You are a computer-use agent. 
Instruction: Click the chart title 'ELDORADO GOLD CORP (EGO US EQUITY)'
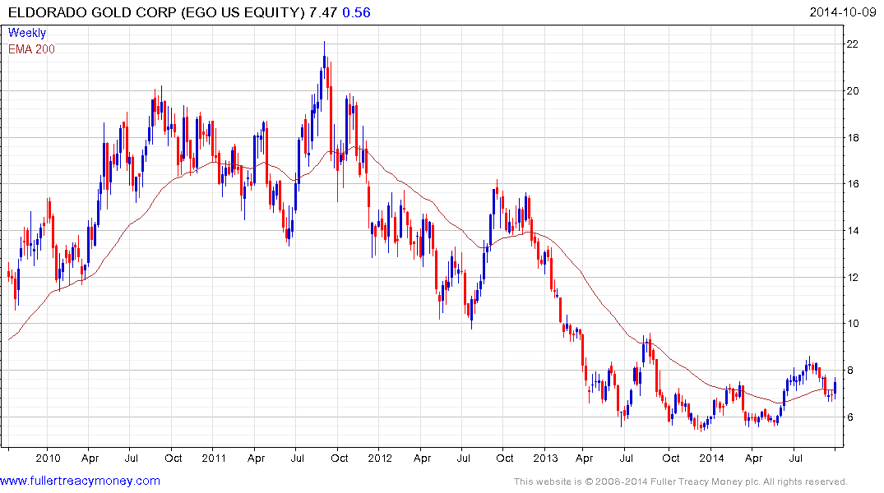click(x=156, y=12)
